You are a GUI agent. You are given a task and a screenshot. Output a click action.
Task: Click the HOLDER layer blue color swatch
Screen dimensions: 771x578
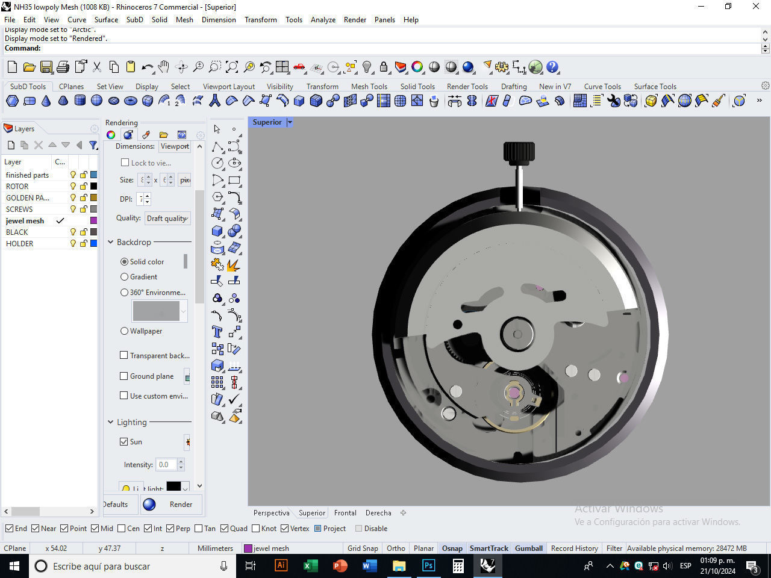[x=93, y=243]
